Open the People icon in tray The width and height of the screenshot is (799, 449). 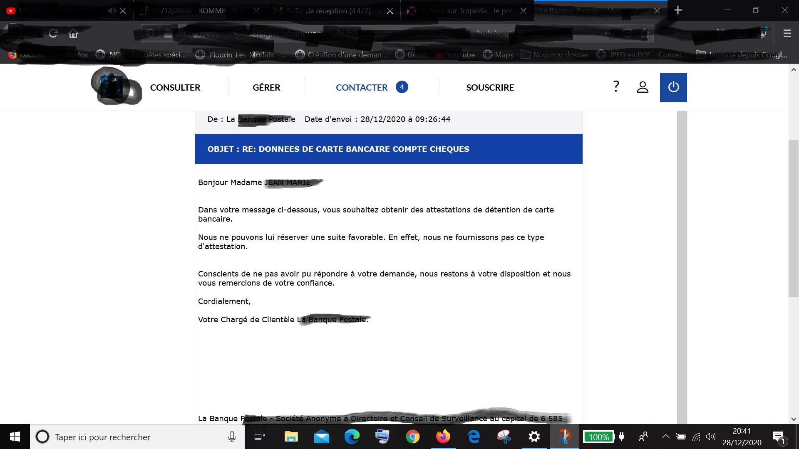point(643,437)
